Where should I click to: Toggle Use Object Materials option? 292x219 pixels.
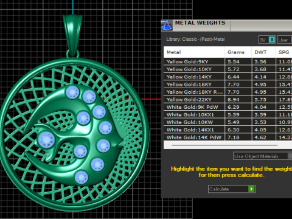[x=263, y=156]
